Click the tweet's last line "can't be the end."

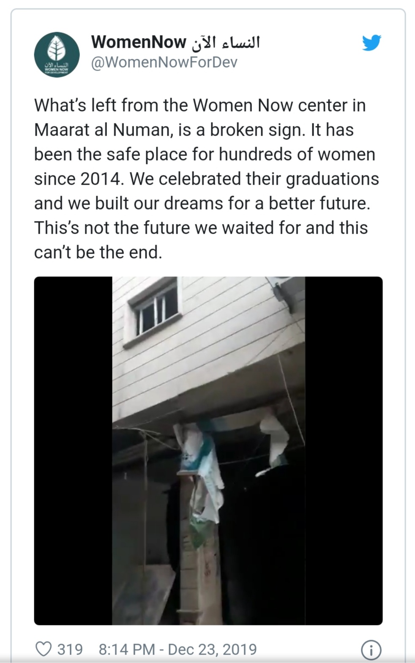pyautogui.click(x=98, y=252)
